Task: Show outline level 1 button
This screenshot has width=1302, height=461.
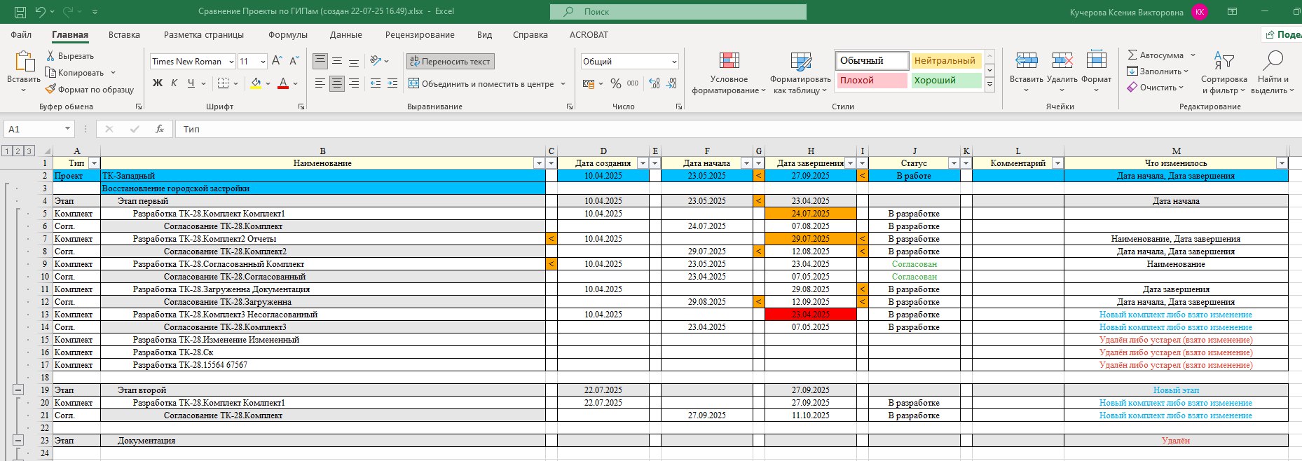Action: 6,151
